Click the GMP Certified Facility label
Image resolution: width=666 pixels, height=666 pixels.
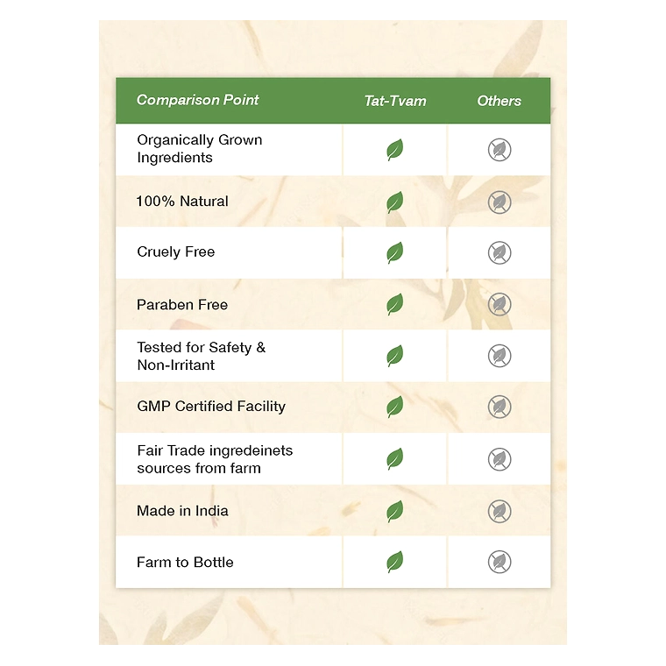211,407
